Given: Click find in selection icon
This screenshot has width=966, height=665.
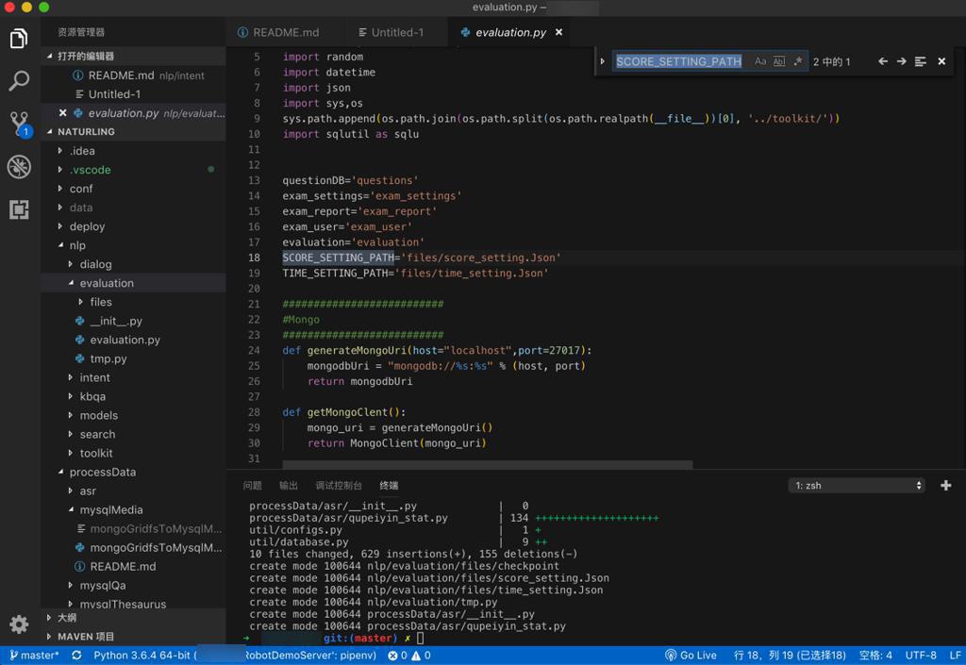Looking at the screenshot, I should click(921, 61).
